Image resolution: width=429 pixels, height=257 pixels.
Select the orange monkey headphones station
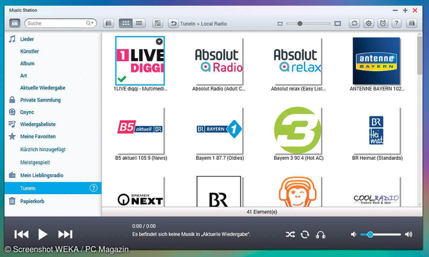click(297, 191)
